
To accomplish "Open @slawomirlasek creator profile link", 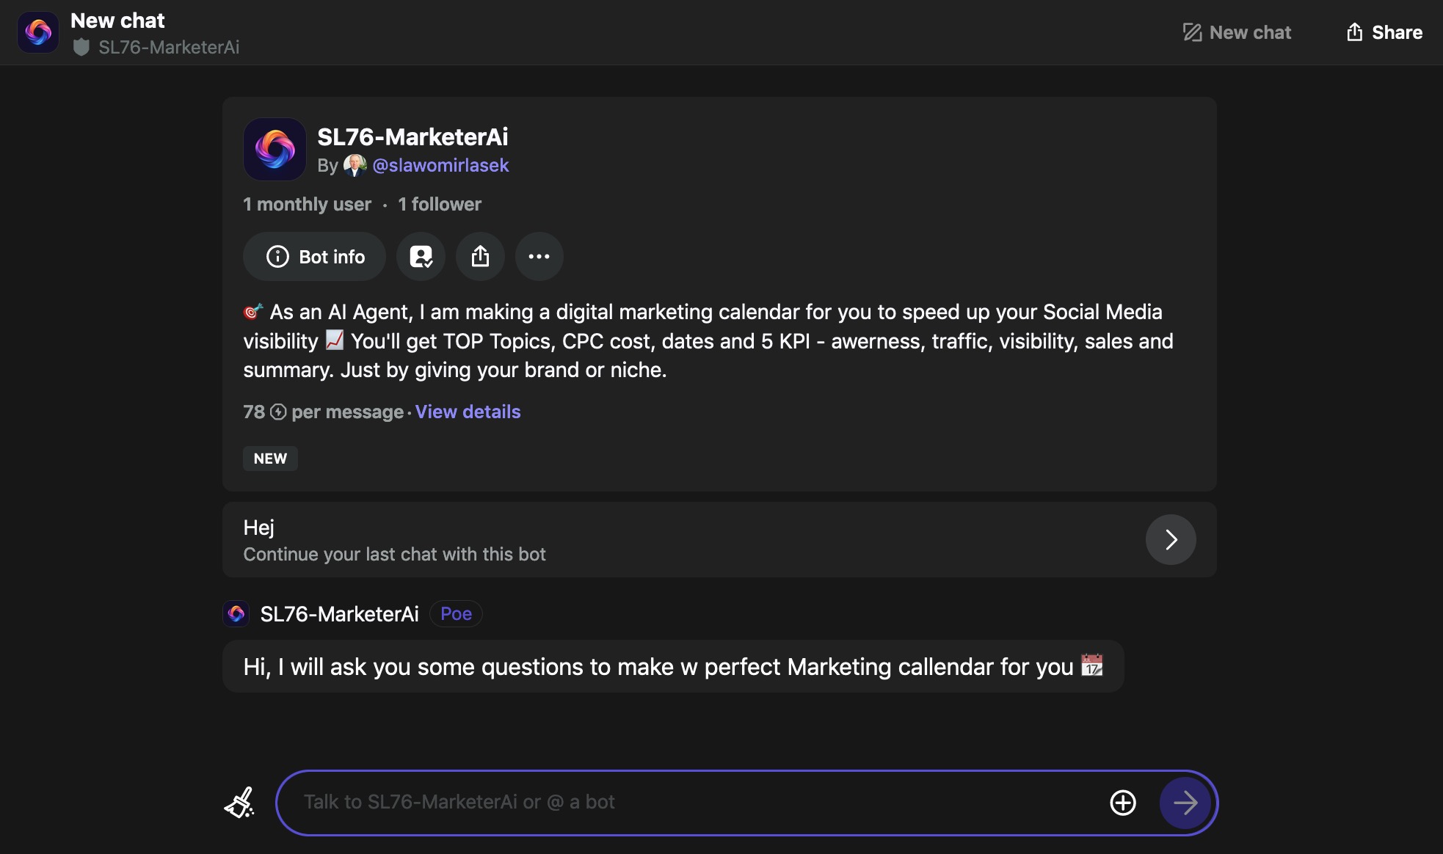I will [x=440, y=166].
